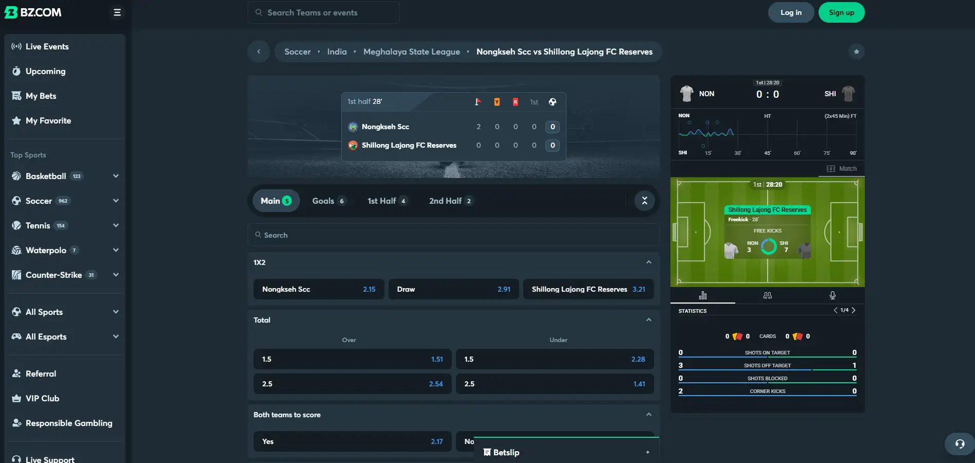Expand the All Esports section
975x463 pixels.
[x=116, y=336]
